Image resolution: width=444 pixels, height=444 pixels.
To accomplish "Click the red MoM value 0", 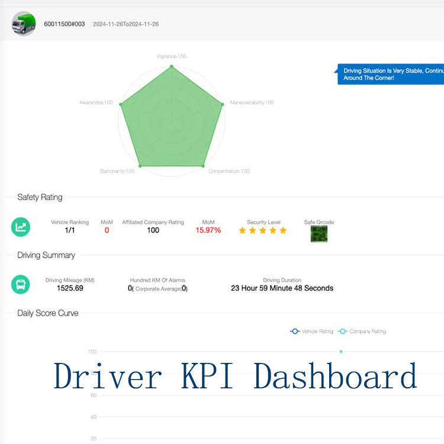I will (107, 230).
